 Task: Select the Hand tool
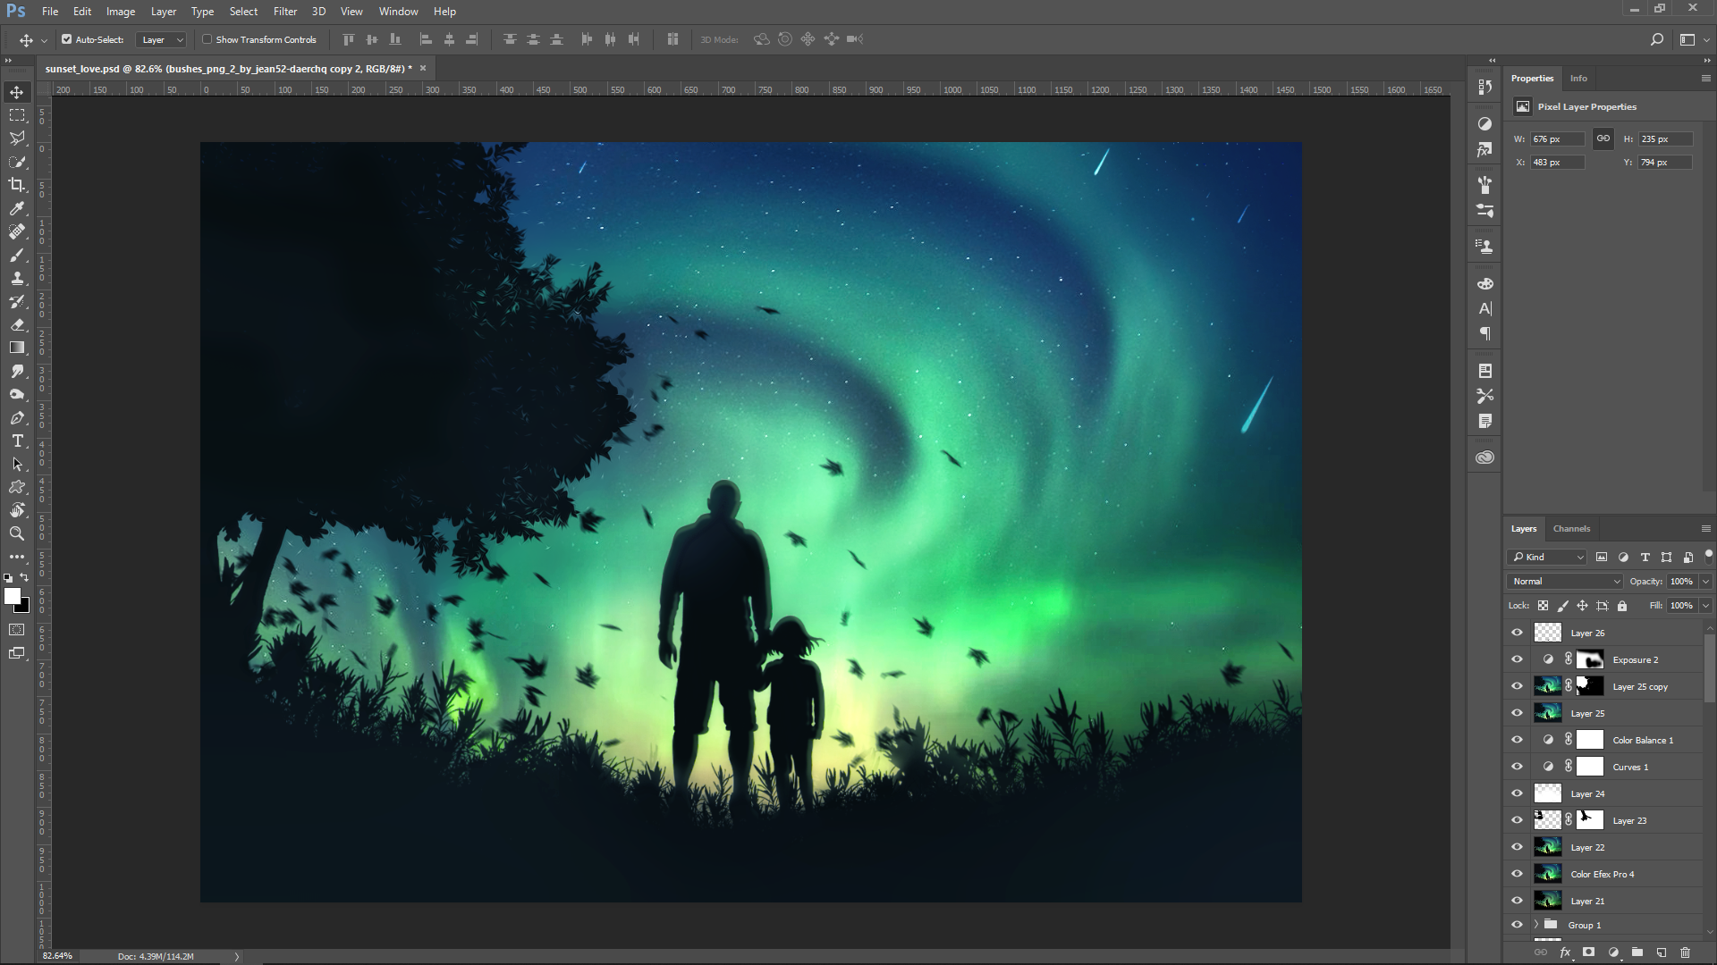coord(17,510)
